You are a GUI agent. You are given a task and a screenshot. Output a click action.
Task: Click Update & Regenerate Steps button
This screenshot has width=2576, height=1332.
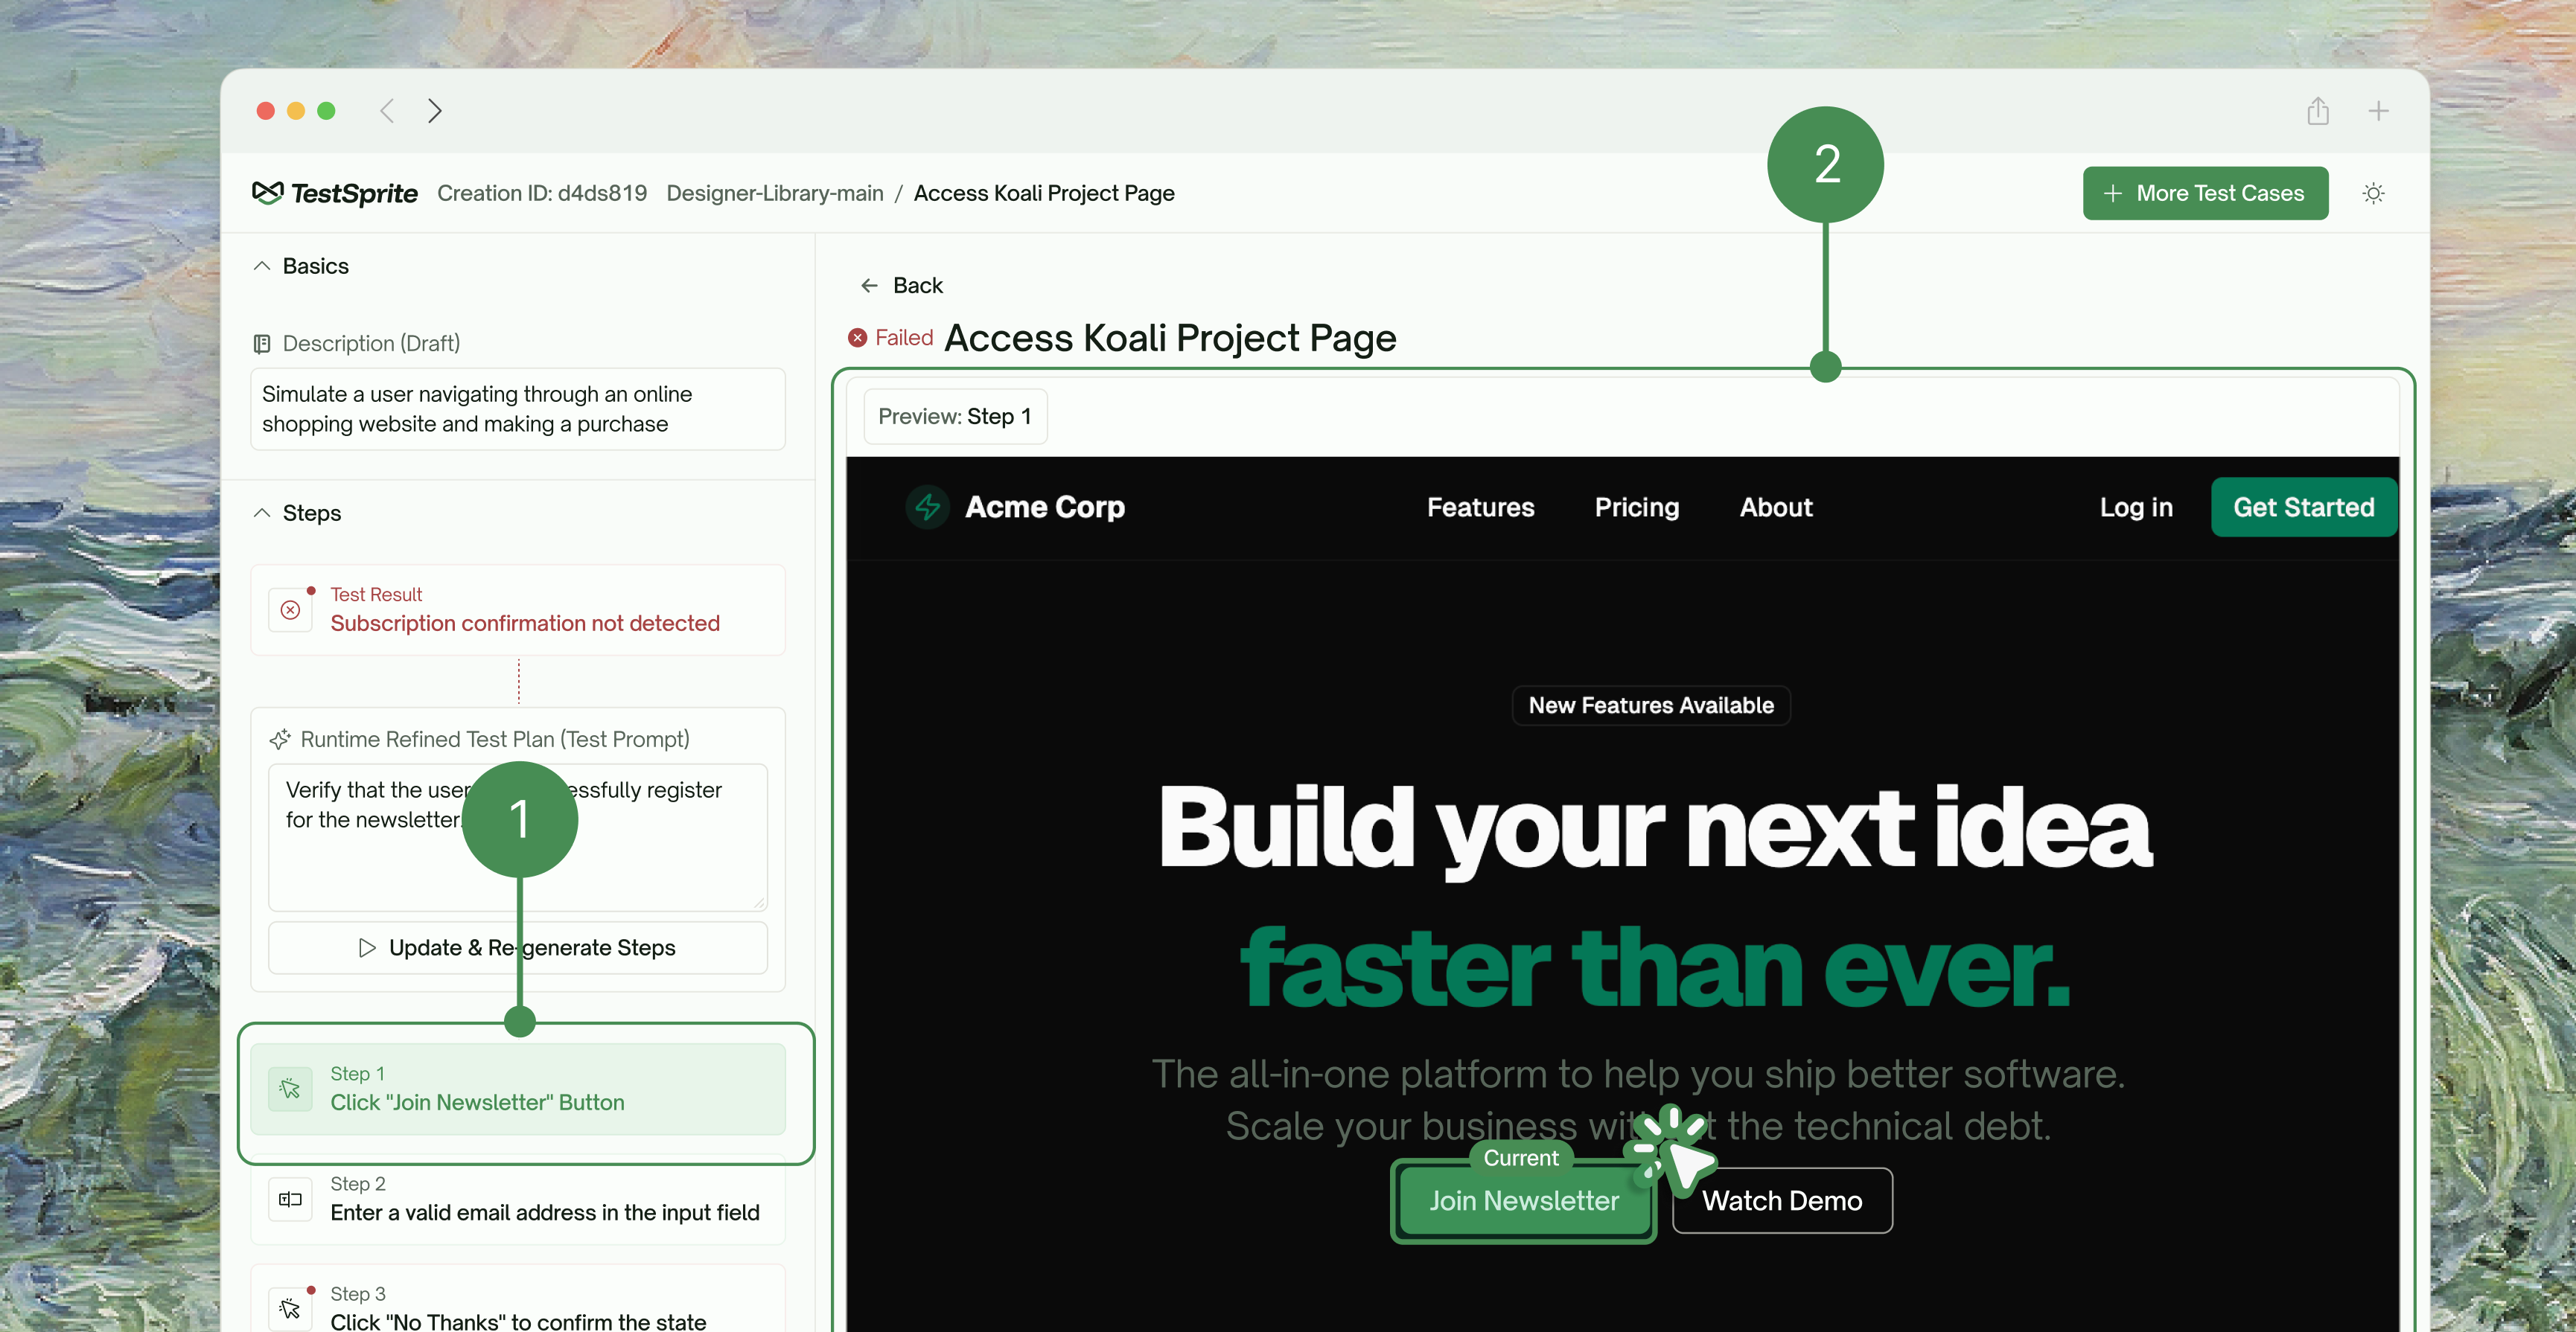(518, 947)
